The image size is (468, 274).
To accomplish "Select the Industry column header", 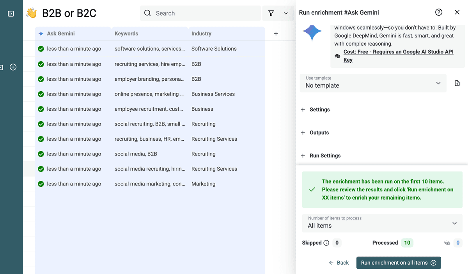I will tap(227, 34).
